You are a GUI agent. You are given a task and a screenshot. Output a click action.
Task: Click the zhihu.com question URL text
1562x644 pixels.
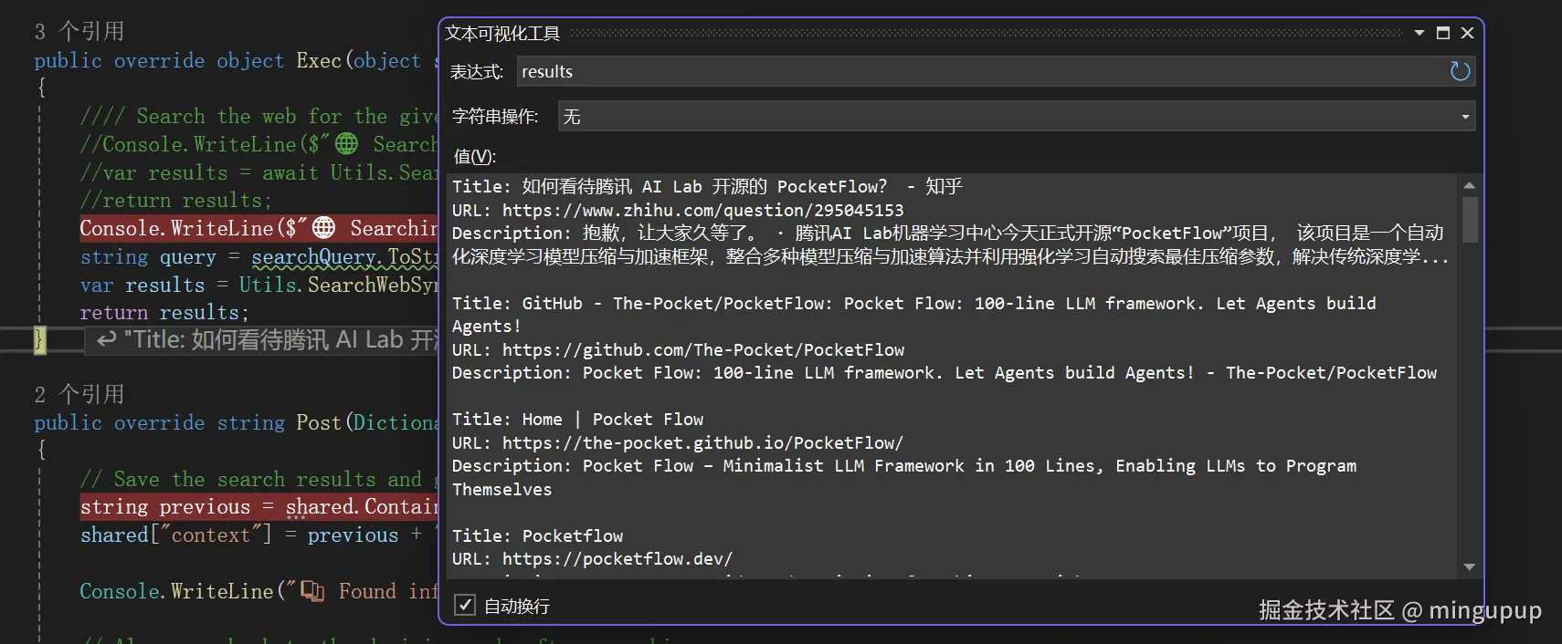tap(702, 210)
